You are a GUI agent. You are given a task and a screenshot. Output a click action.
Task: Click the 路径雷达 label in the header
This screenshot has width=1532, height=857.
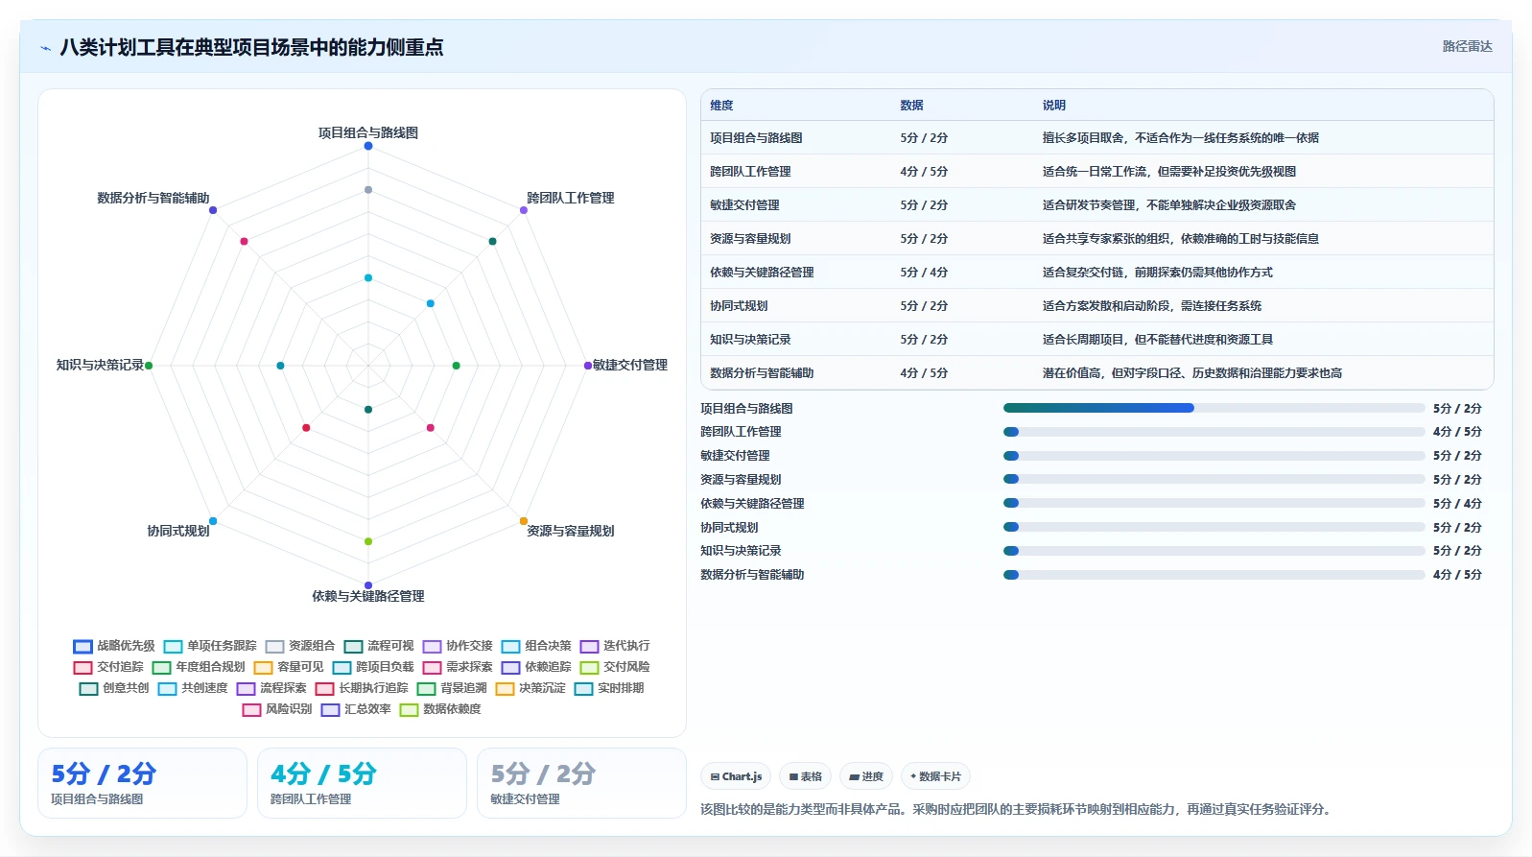[1467, 46]
